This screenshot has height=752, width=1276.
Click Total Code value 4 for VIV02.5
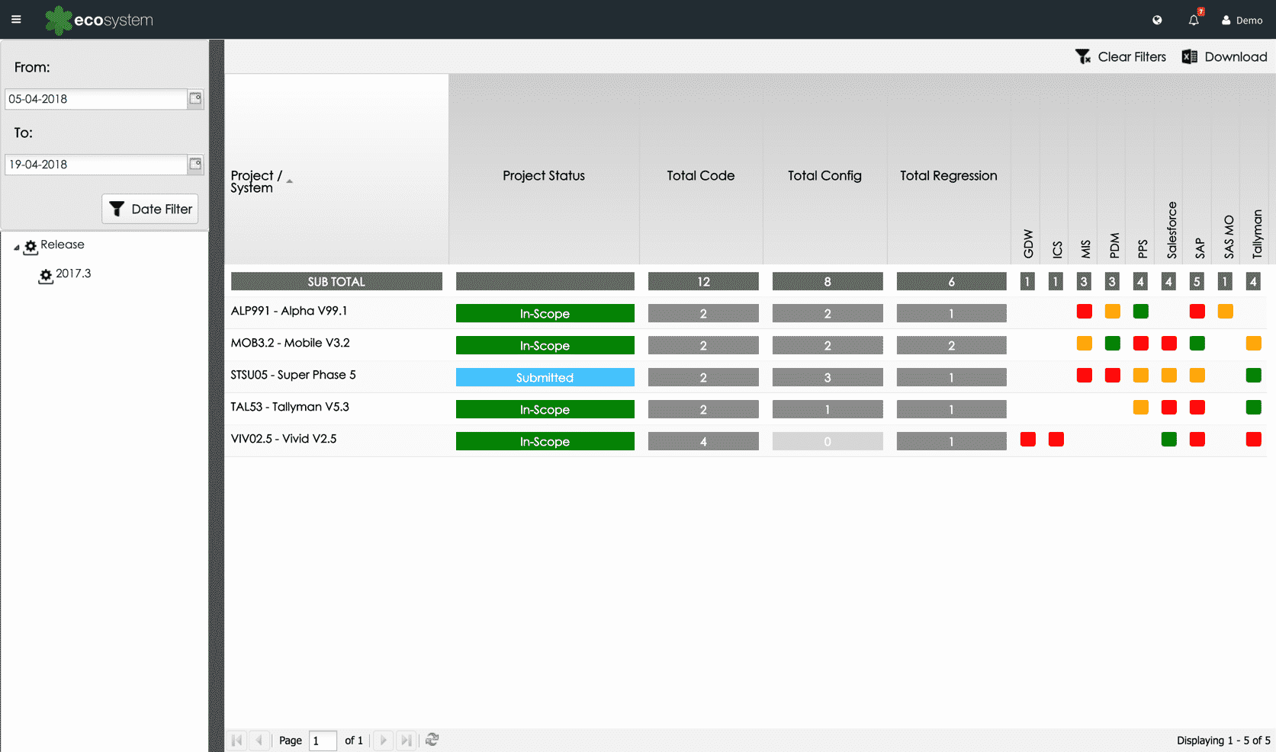pos(703,441)
